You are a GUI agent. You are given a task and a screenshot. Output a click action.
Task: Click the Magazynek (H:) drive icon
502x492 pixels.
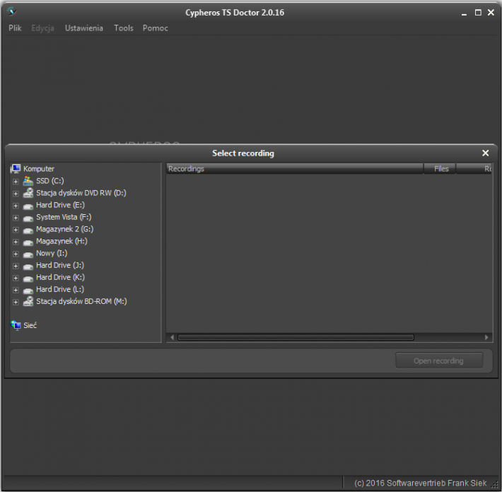pos(28,242)
